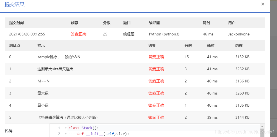Click 答案正确 result for test point 0
This screenshot has height=137, width=277.
point(156,57)
